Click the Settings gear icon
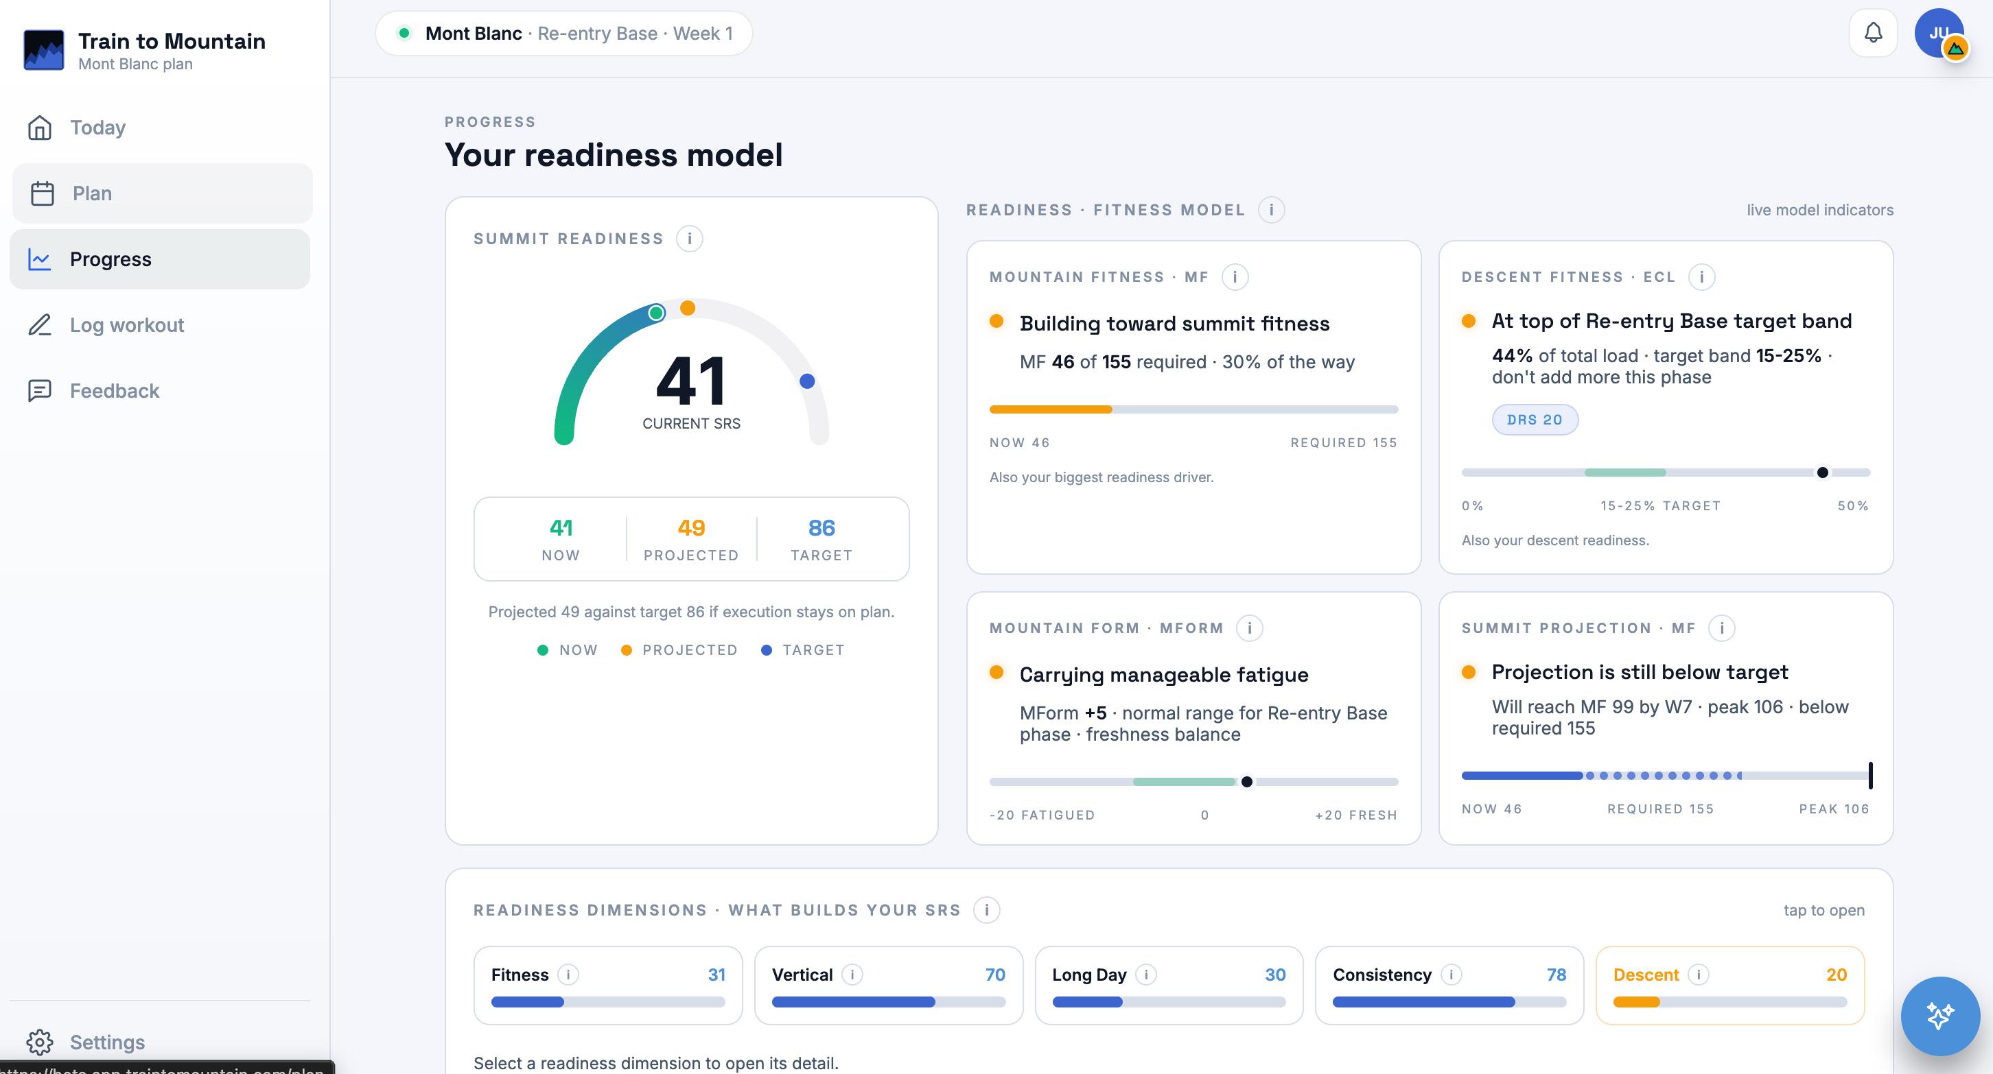1993x1074 pixels. (39, 1042)
